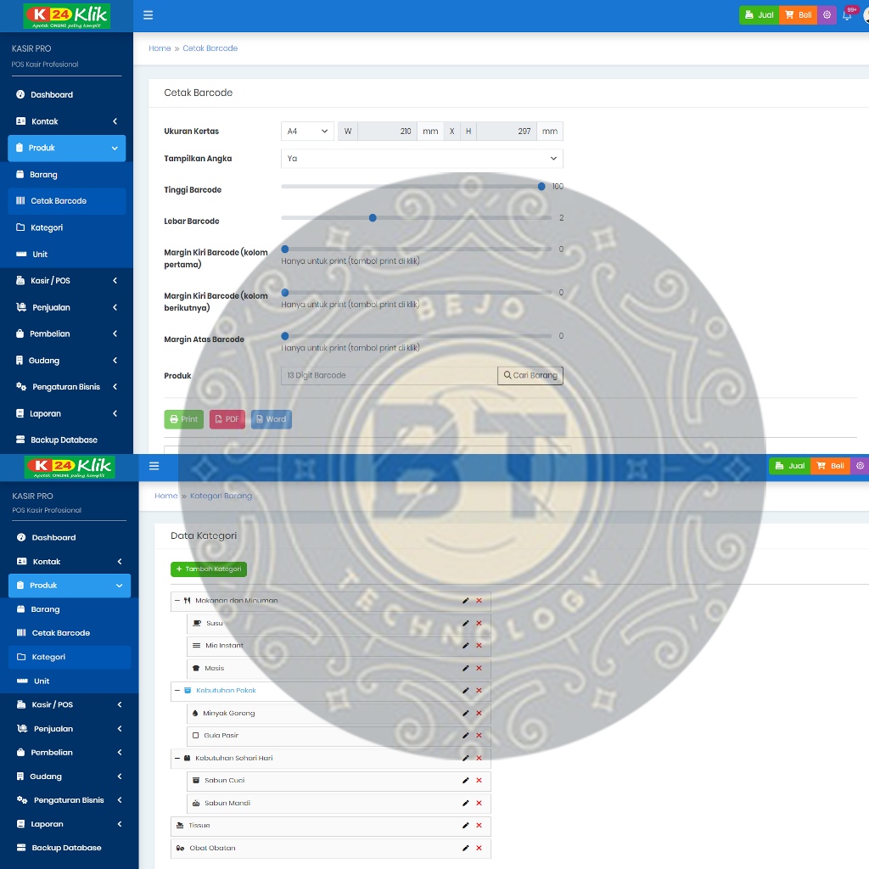This screenshot has width=869, height=869.
Task: Click the Home breadcrumb on the Kategori Barang screen
Action: [166, 496]
